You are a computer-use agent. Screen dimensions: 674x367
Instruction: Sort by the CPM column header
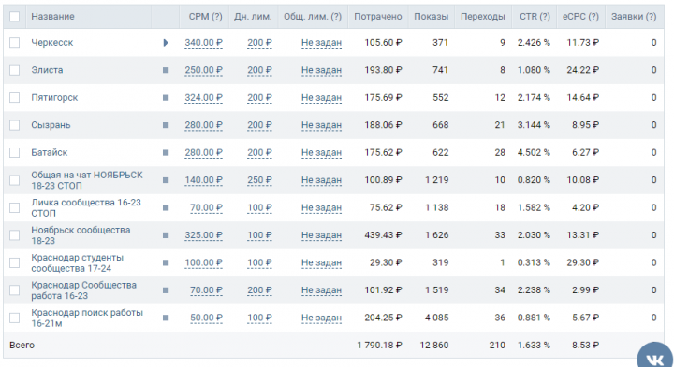click(205, 16)
